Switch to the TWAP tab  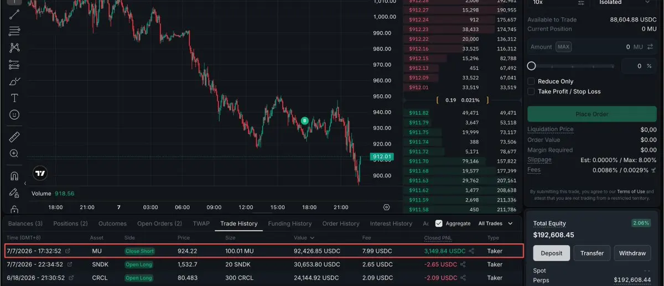(x=201, y=223)
